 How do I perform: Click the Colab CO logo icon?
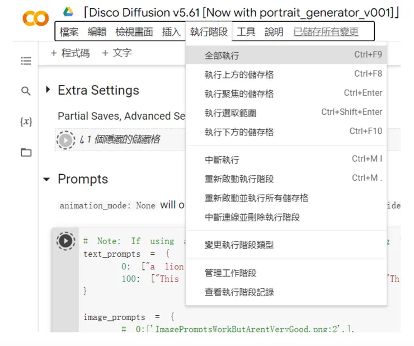[x=35, y=18]
